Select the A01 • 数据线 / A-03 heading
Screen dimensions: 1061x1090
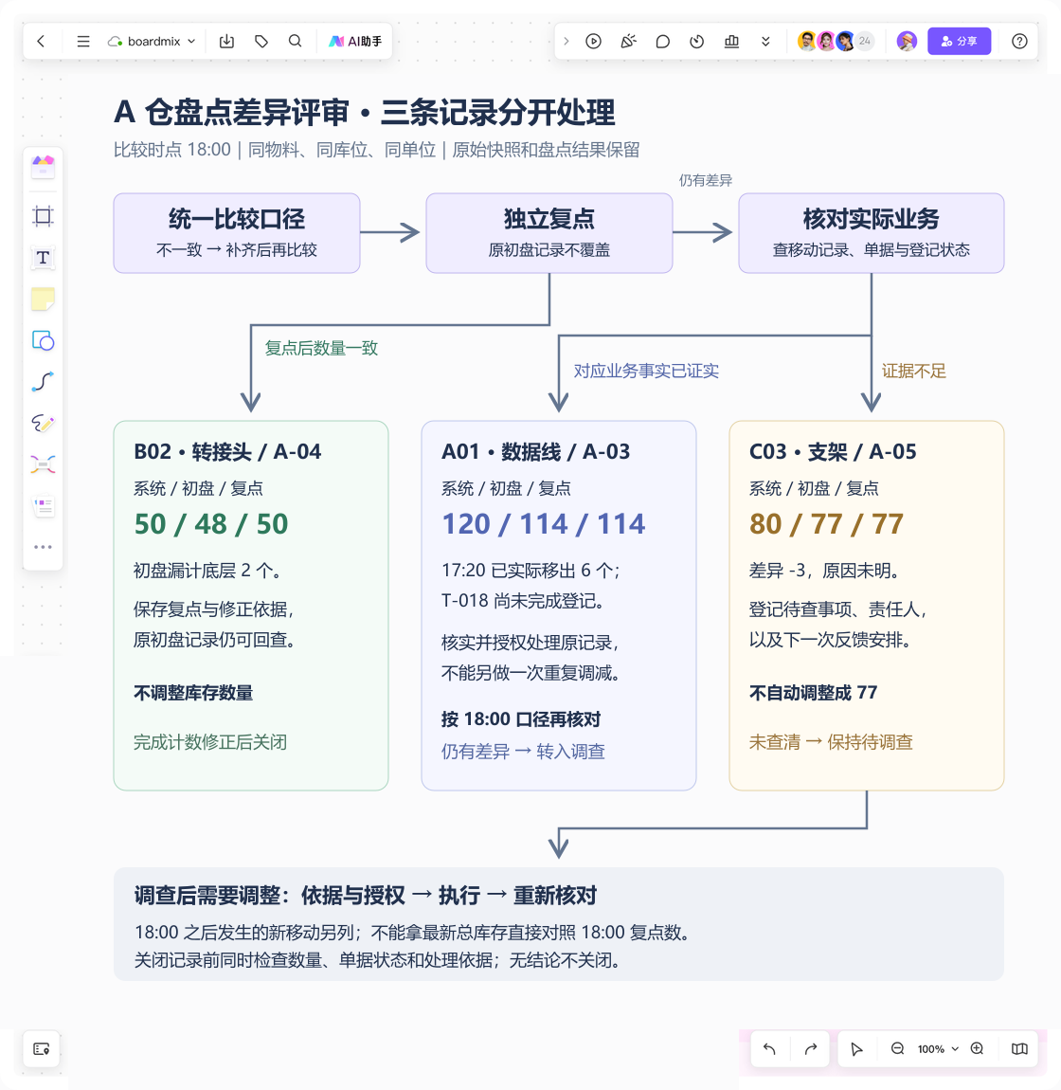tap(536, 452)
